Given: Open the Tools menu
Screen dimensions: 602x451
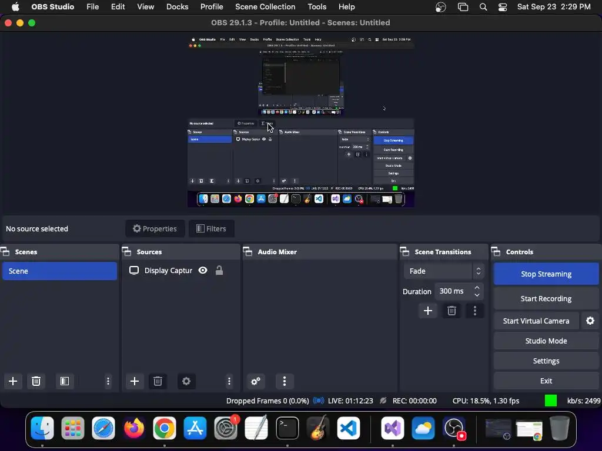Looking at the screenshot, I should pyautogui.click(x=317, y=7).
